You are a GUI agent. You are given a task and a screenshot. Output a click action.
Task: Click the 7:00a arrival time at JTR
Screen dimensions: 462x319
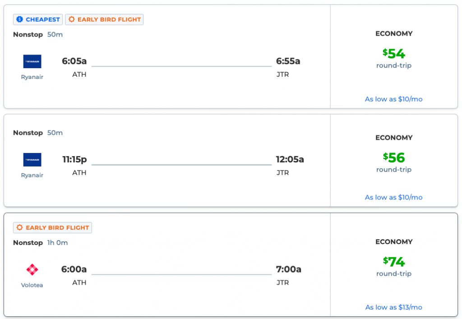(x=288, y=270)
